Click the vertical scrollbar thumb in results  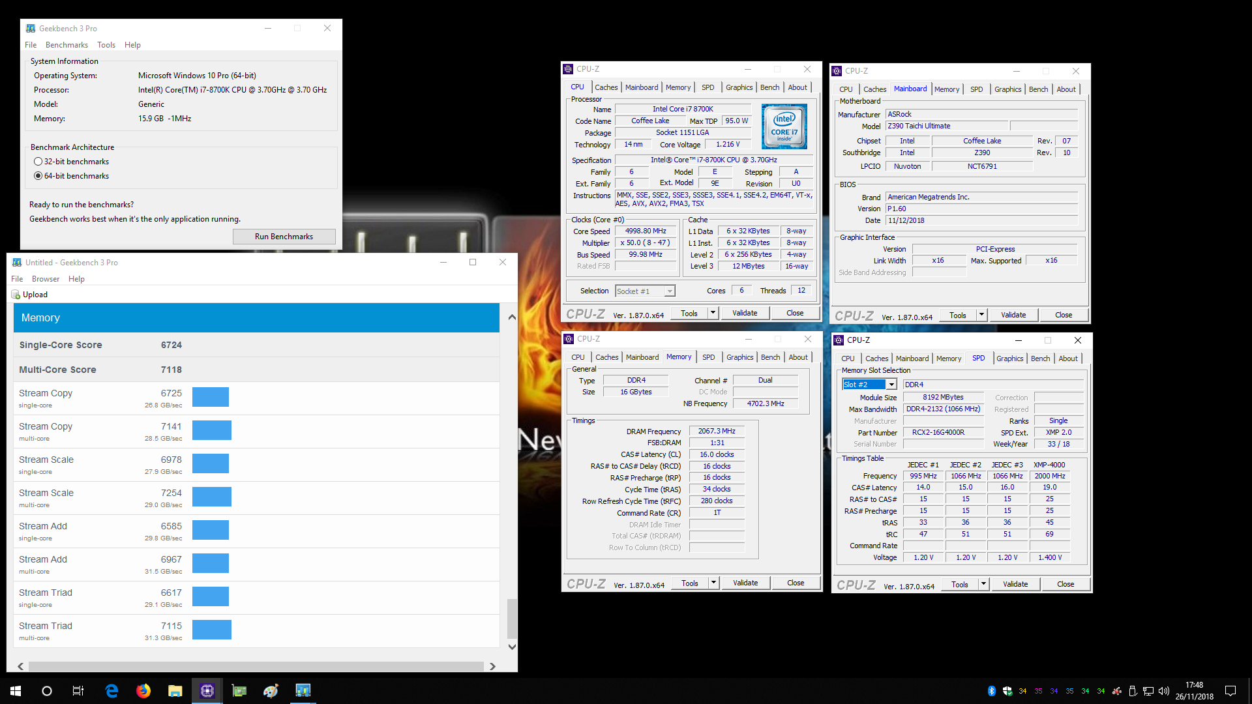(x=512, y=618)
